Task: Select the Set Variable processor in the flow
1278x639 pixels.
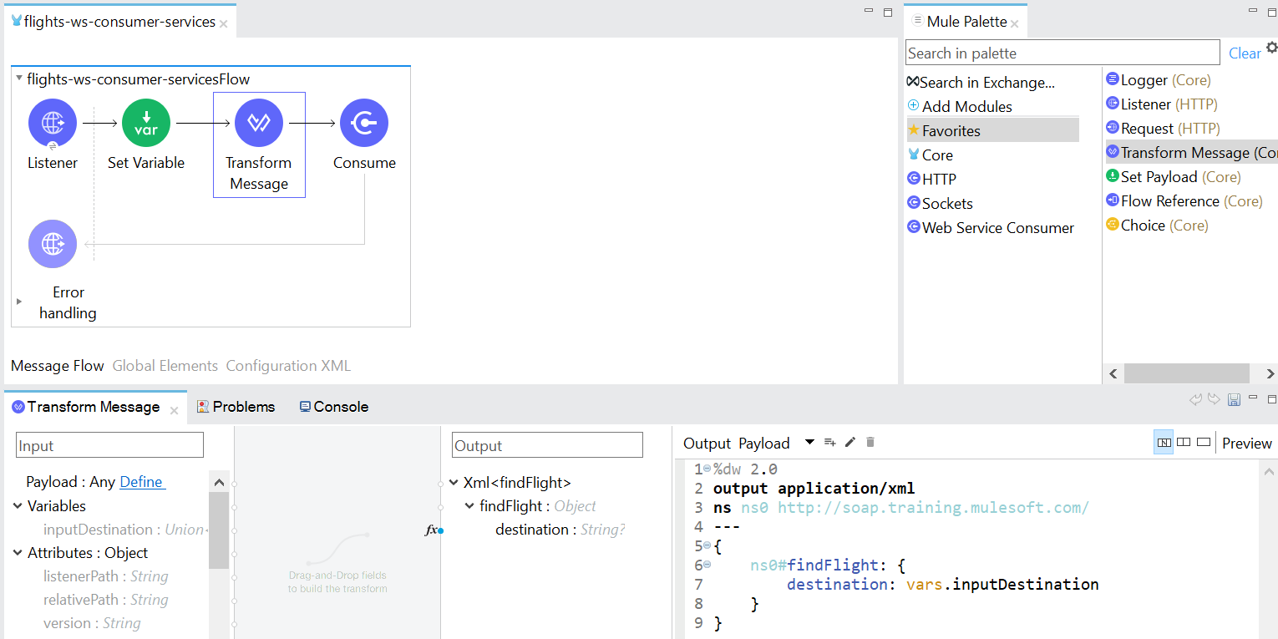Action: (145, 122)
